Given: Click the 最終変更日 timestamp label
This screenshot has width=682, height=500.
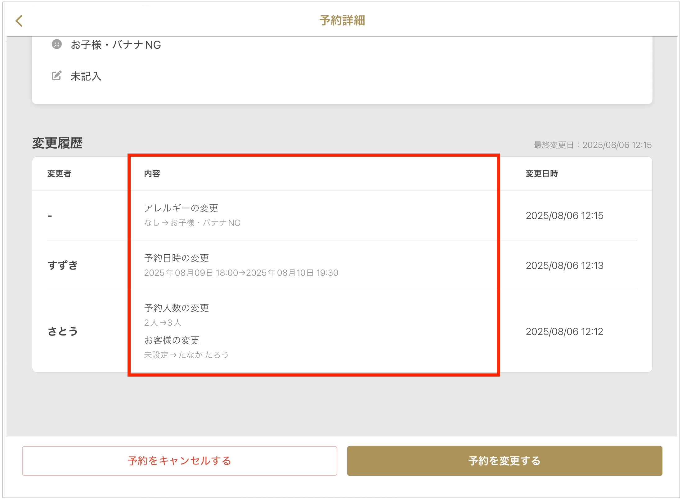Looking at the screenshot, I should pyautogui.click(x=592, y=145).
